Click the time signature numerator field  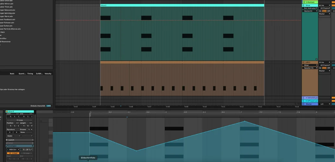tap(10, 132)
